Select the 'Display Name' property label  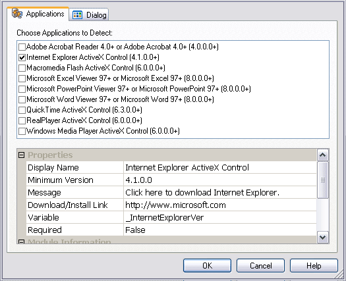click(53, 168)
